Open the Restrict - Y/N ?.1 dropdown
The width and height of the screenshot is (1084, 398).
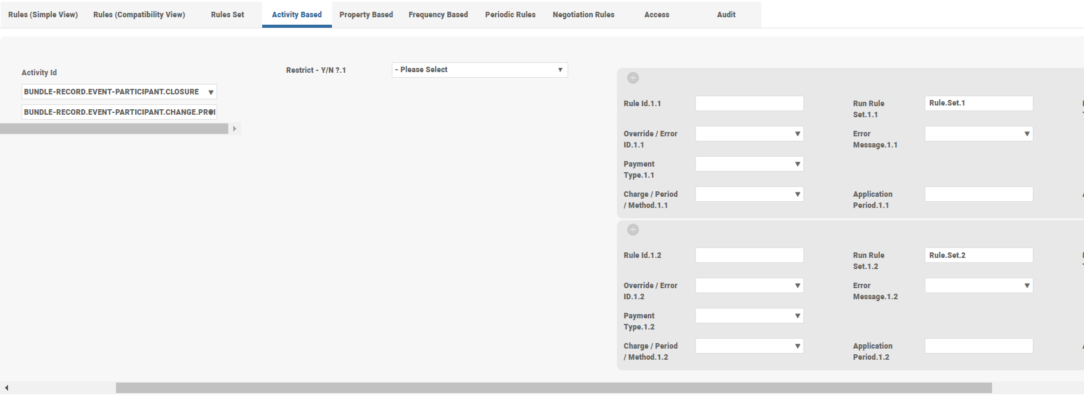pos(479,70)
